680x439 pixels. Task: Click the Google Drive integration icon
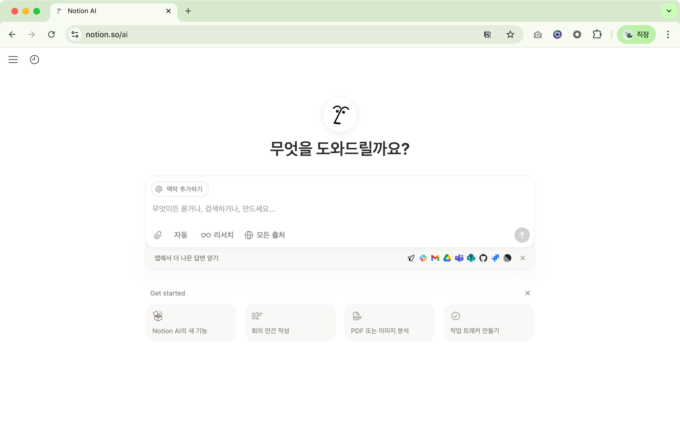coord(447,258)
